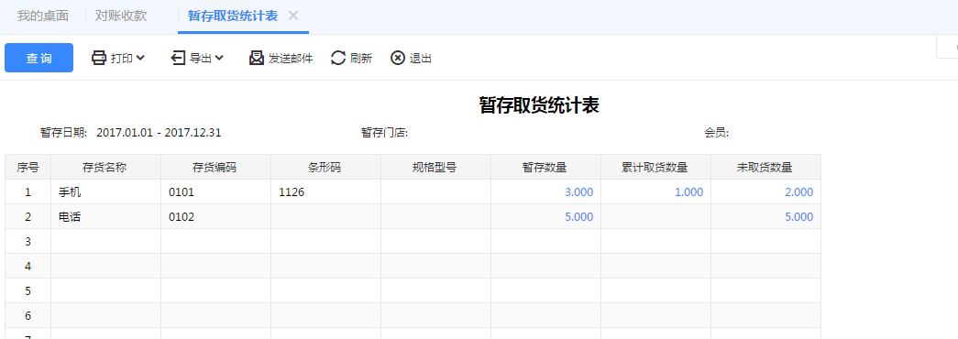Image resolution: width=958 pixels, height=339 pixels.
Task: Click 发送邮件 label
Action: [x=291, y=59]
